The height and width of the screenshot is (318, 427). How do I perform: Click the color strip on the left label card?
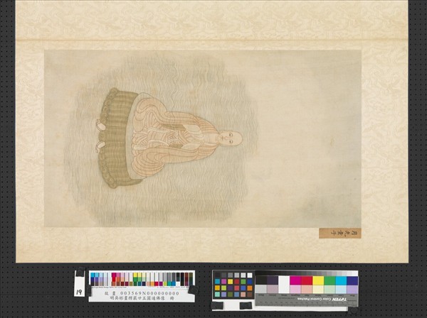point(141,279)
